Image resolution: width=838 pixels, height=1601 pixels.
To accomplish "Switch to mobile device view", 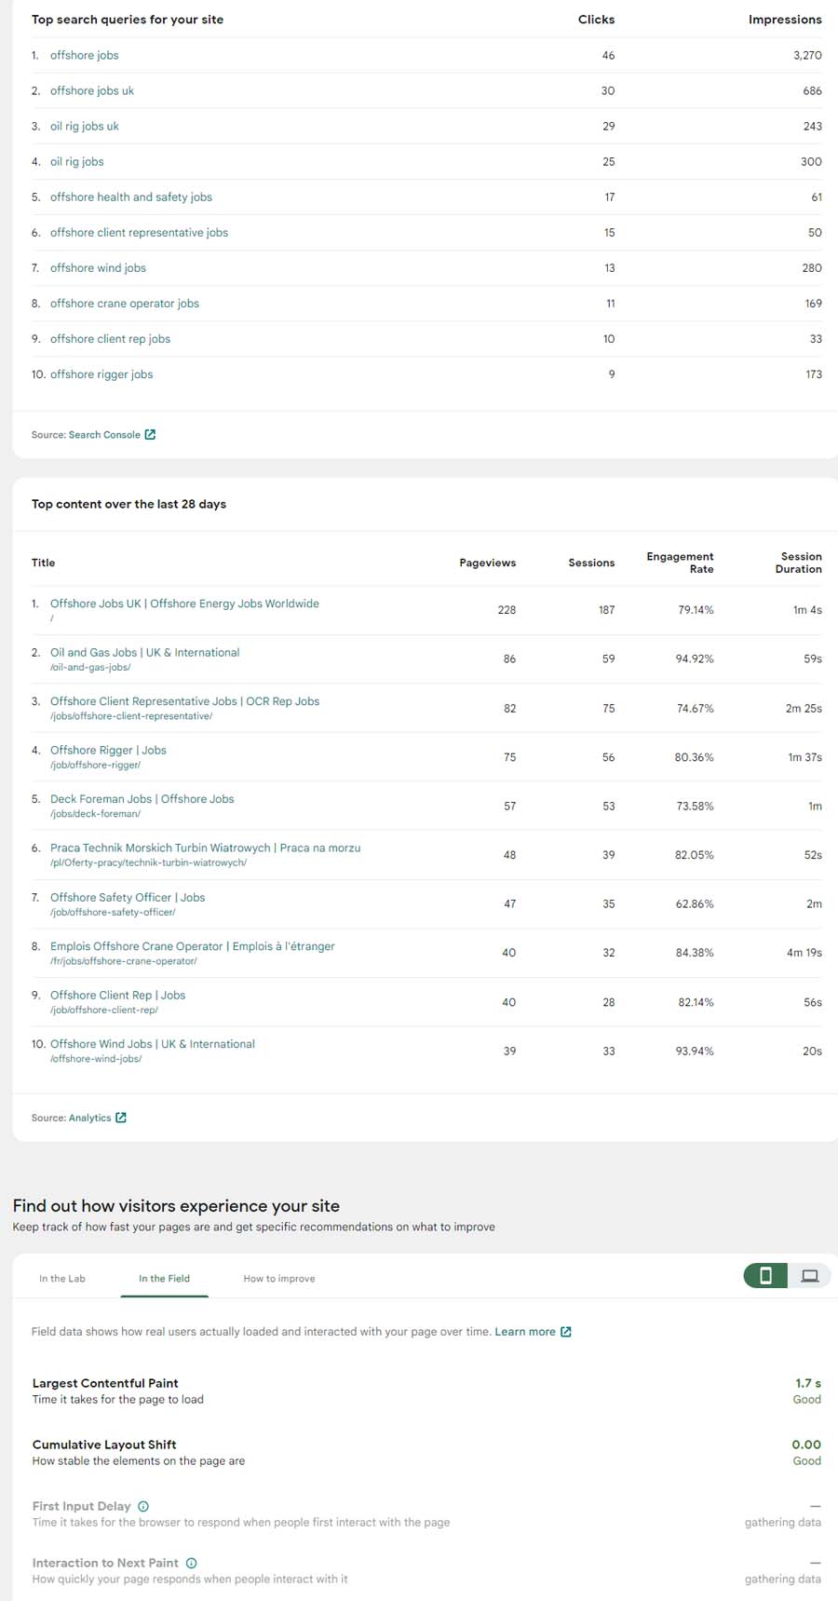I will 765,1276.
